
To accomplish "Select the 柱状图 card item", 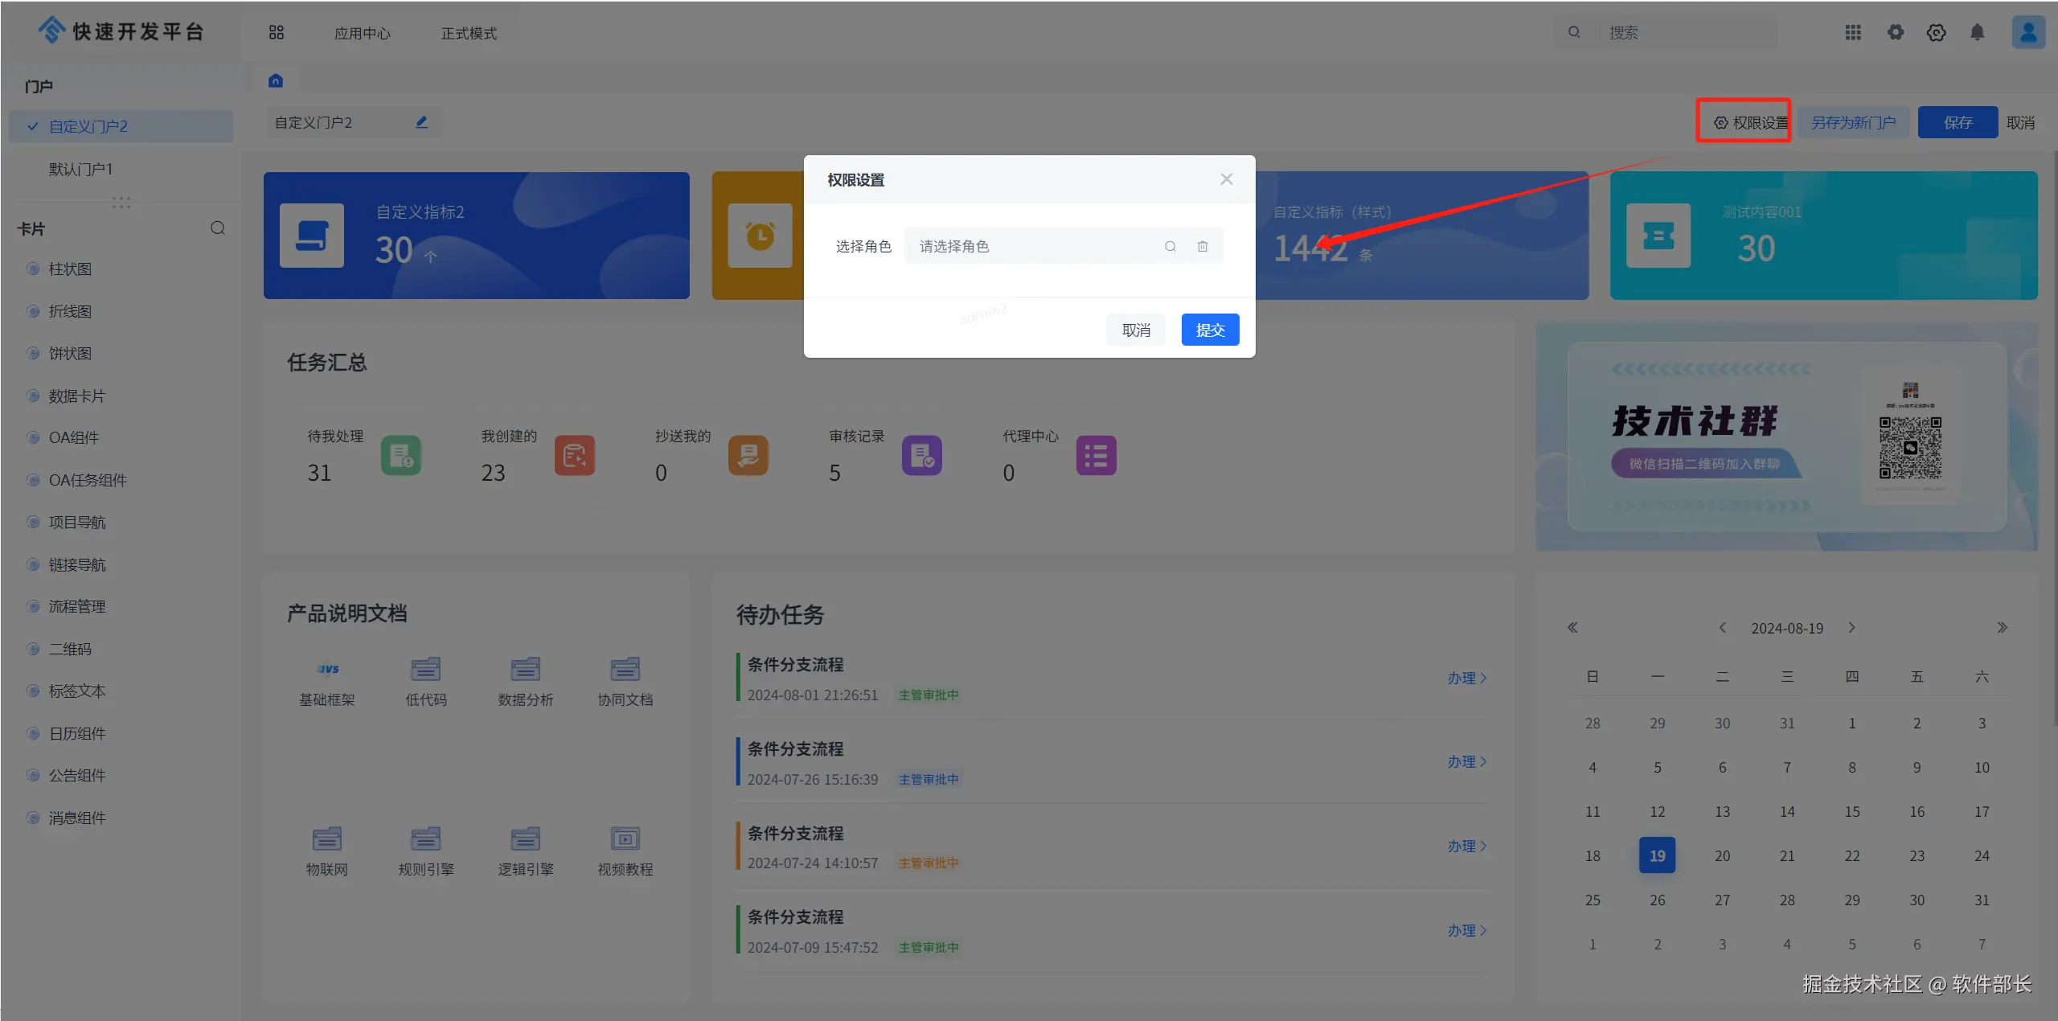I will 70,269.
